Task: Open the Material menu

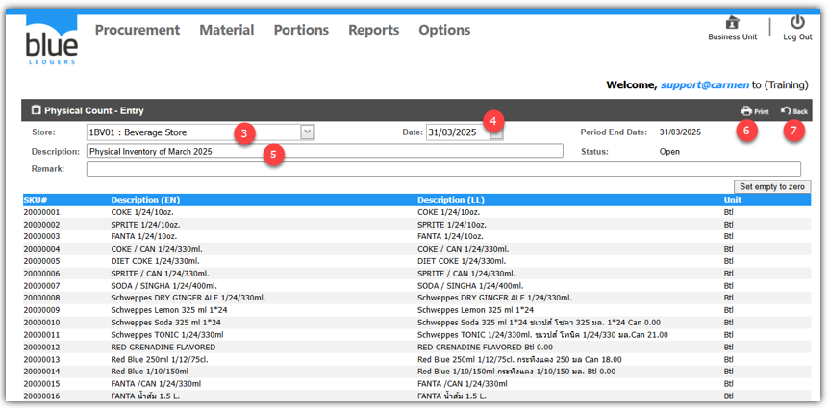Action: pyautogui.click(x=226, y=30)
